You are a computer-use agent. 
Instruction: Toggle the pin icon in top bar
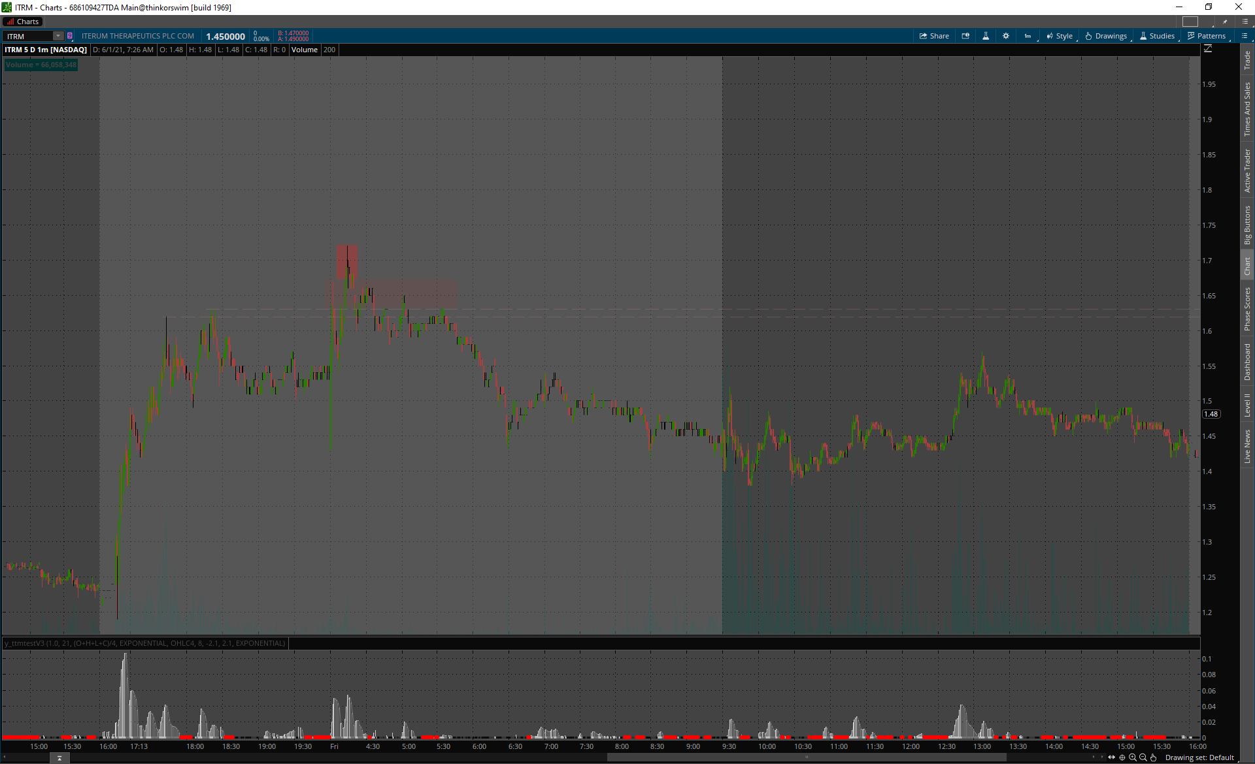1225,22
